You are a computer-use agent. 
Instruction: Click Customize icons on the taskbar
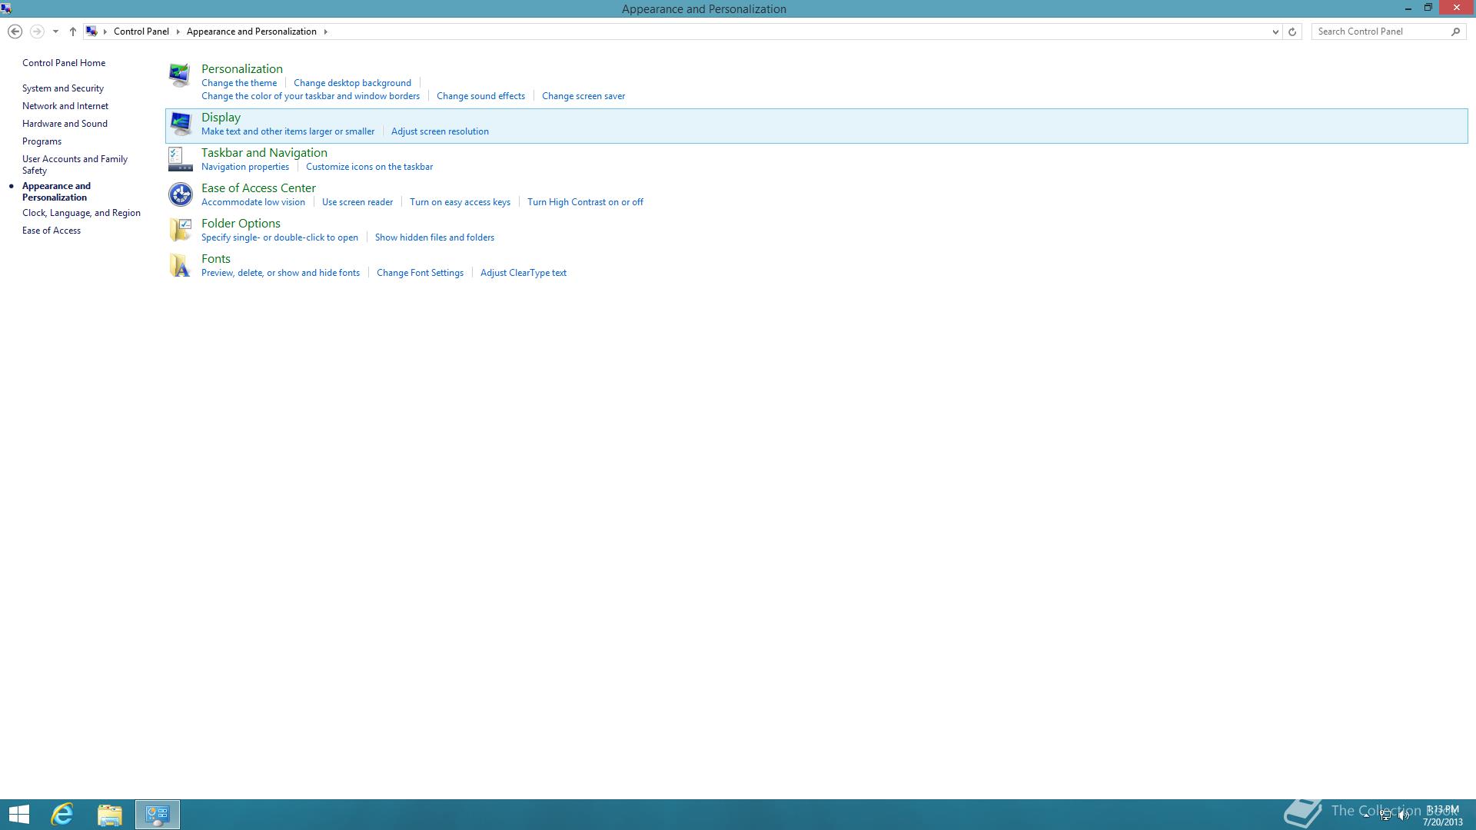click(369, 167)
